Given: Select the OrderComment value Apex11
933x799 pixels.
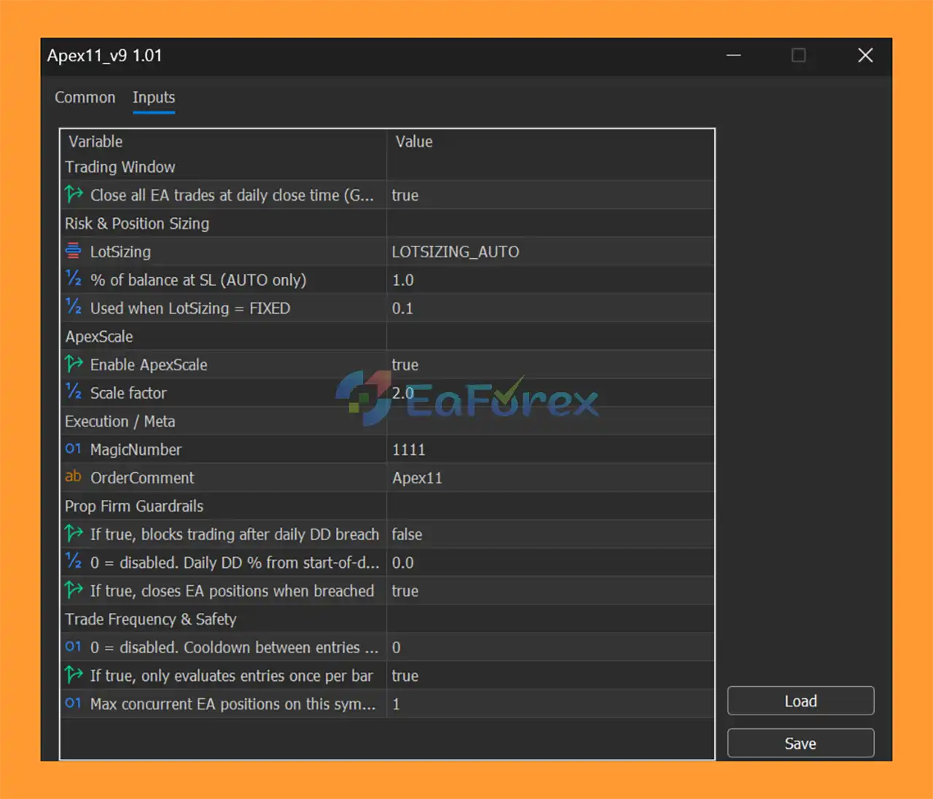Looking at the screenshot, I should point(417,478).
